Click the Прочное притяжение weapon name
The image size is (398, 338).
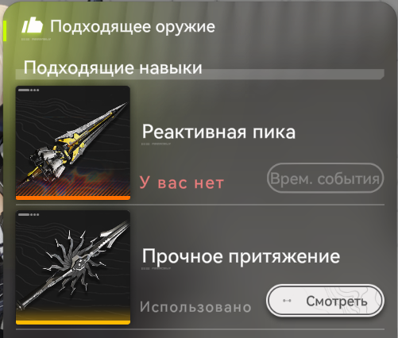tap(241, 256)
